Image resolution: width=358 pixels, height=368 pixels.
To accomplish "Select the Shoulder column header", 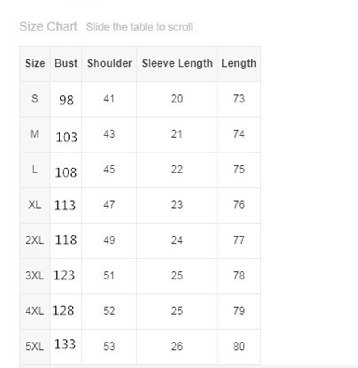I will pos(110,63).
